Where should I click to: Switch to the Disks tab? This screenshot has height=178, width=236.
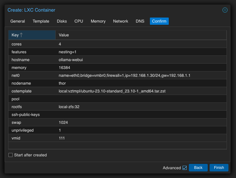62,21
